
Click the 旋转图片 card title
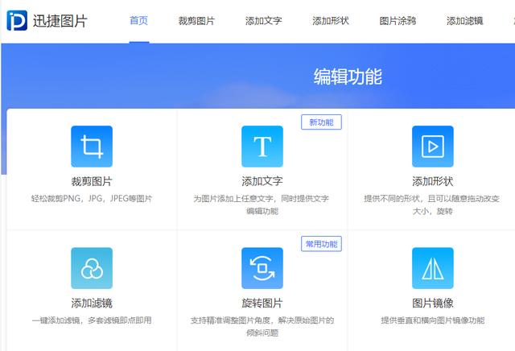click(x=262, y=303)
